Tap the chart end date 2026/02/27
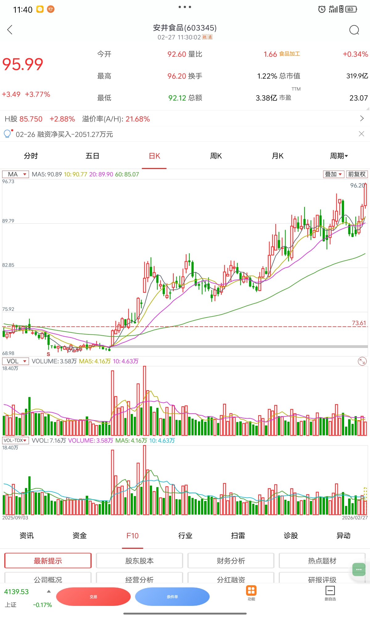Viewport: 370px width, 617px height. [x=355, y=518]
